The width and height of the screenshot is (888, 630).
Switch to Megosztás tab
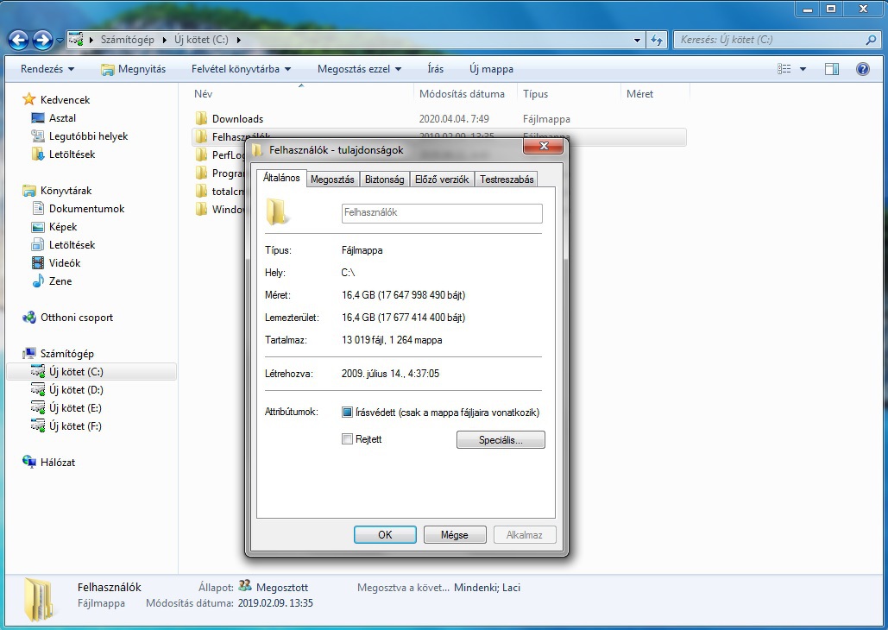332,180
